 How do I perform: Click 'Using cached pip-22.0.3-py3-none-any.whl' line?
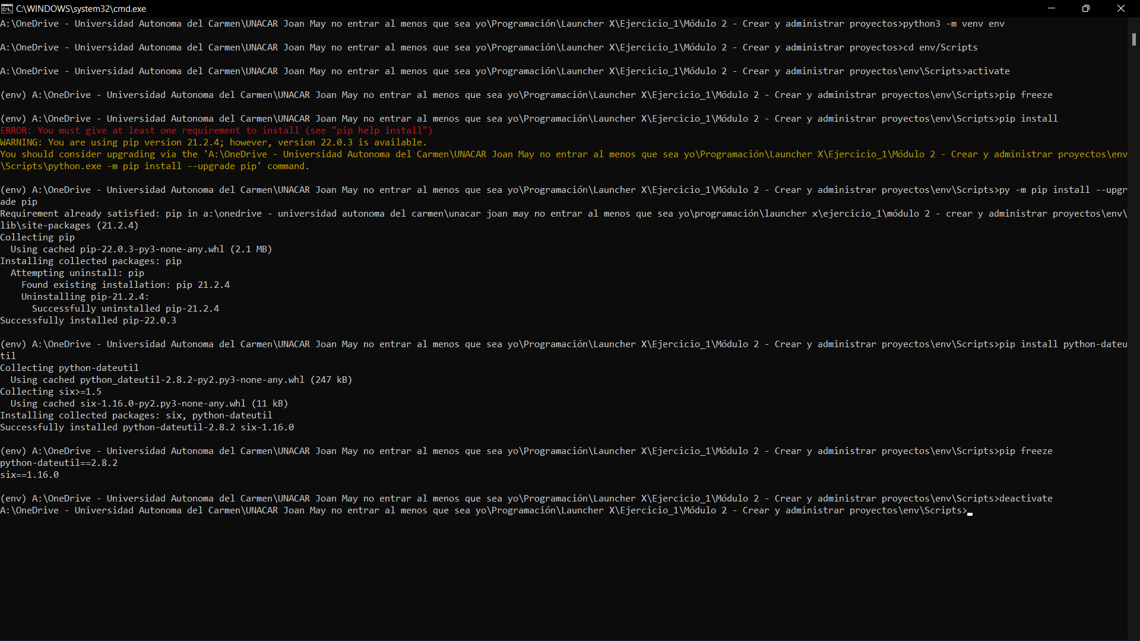click(141, 249)
